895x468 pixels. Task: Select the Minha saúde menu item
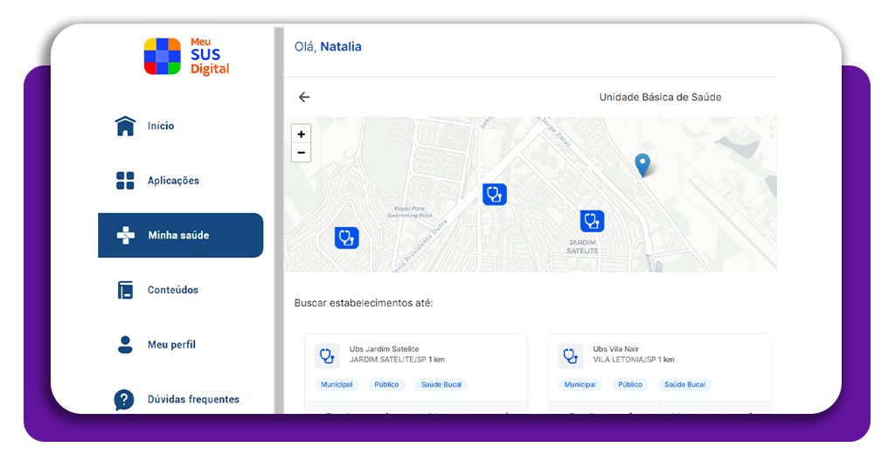[x=180, y=236]
